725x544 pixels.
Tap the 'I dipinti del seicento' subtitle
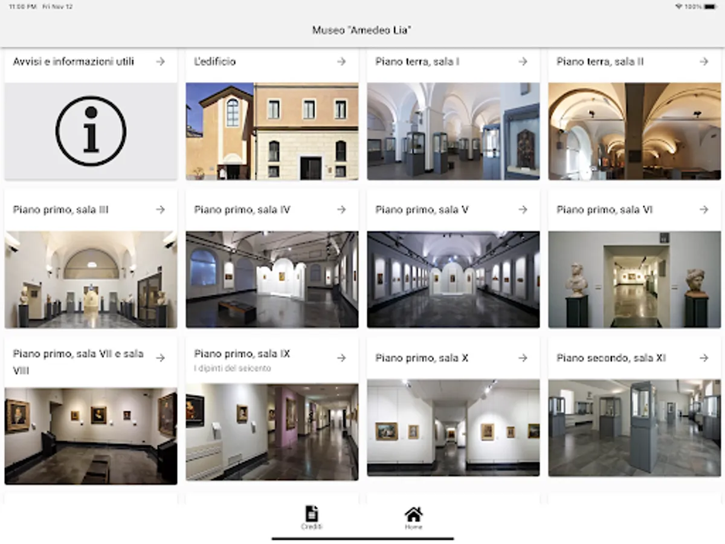tap(233, 368)
